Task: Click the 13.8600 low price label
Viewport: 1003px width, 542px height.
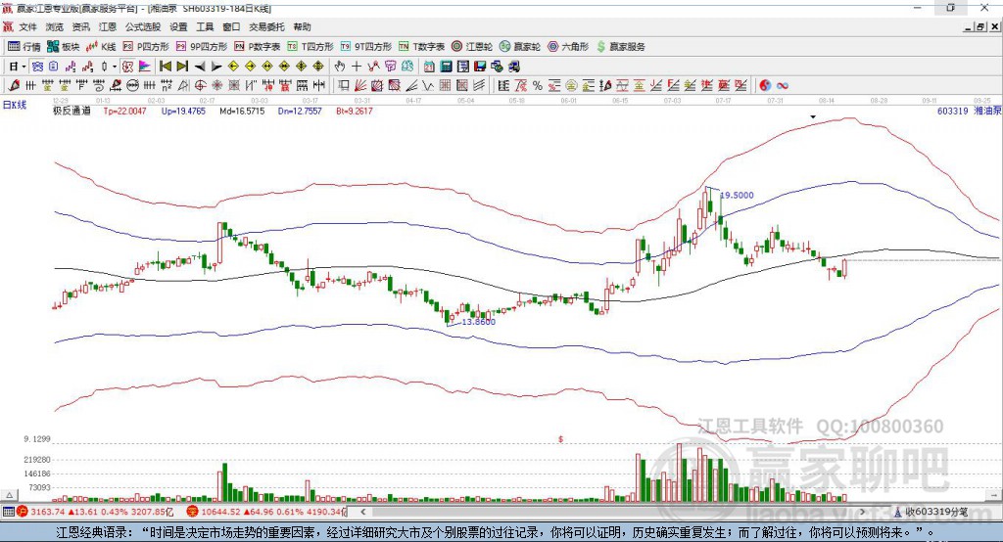Action: 478,322
